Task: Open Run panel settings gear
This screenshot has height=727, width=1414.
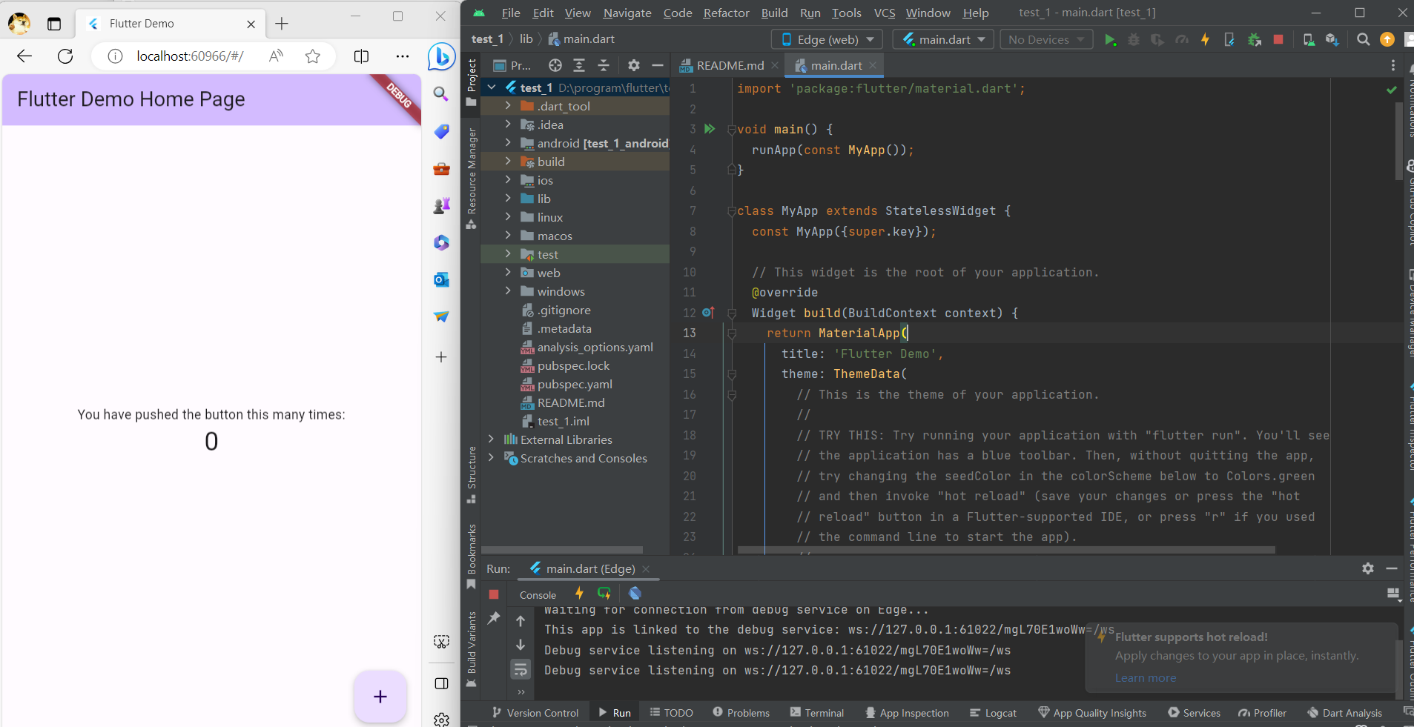Action: coord(1368,568)
